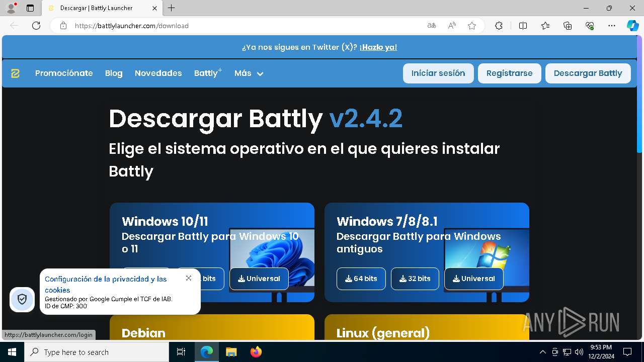Close the Descargar Battly Launcher tab
644x362 pixels.
point(155,8)
